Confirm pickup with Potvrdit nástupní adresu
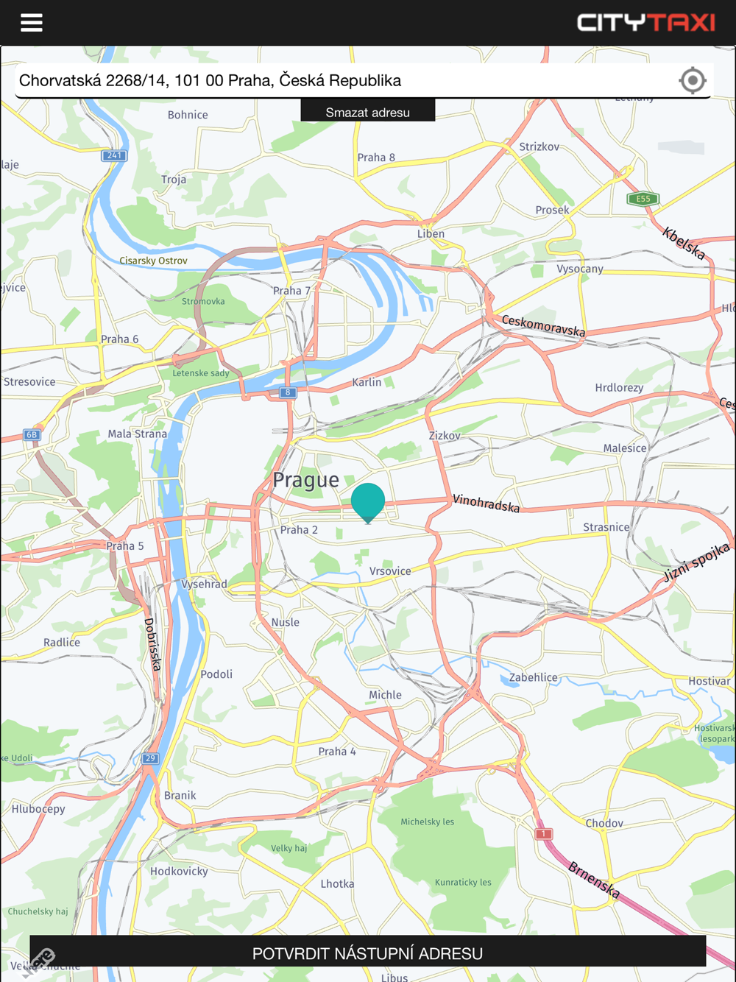Viewport: 736px width, 982px height. 368,953
